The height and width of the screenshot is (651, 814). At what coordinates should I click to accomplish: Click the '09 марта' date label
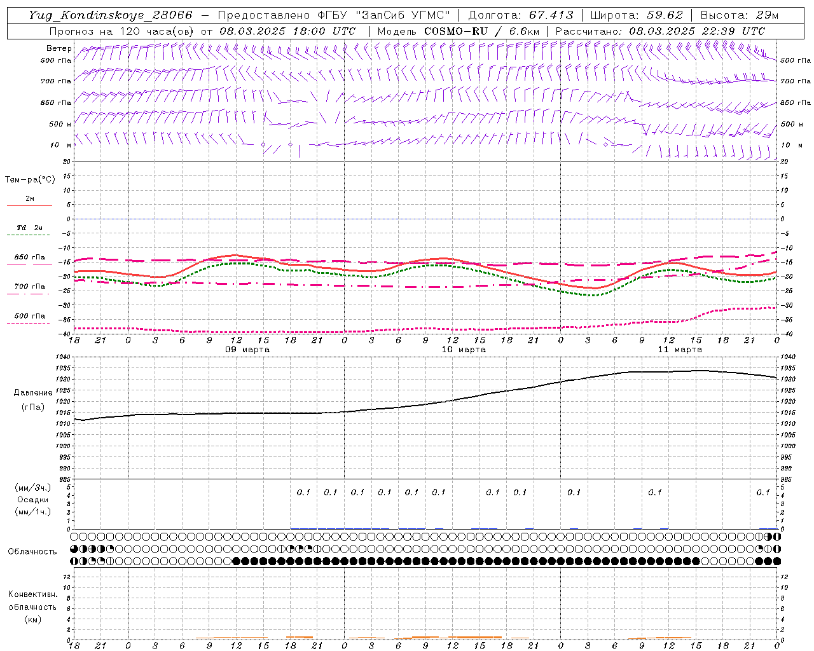click(247, 350)
